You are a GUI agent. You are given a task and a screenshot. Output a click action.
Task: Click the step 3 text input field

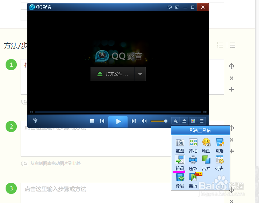[x=122, y=193]
